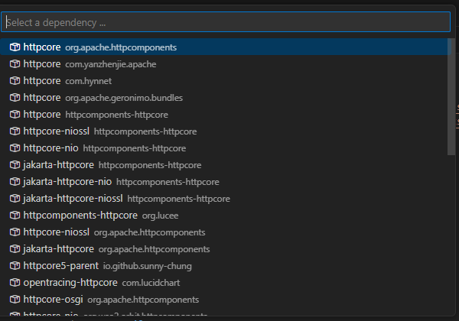Image resolution: width=459 pixels, height=321 pixels.
Task: Select jakarta-httpcore-niossl dependency
Action: (x=126, y=199)
